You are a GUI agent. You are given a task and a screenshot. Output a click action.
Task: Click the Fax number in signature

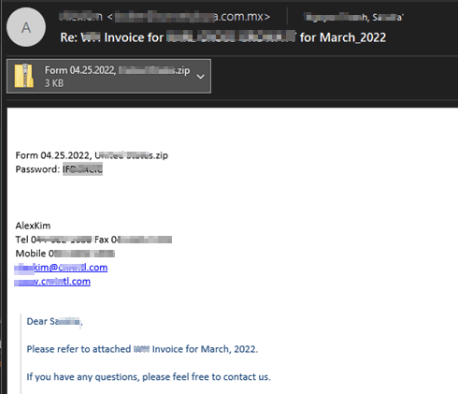133,240
